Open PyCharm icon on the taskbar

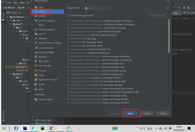tap(42, 128)
